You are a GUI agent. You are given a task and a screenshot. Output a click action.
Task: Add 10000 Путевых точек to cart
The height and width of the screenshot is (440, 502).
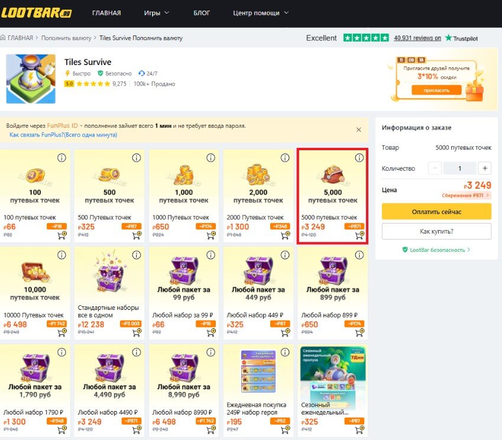62,333
